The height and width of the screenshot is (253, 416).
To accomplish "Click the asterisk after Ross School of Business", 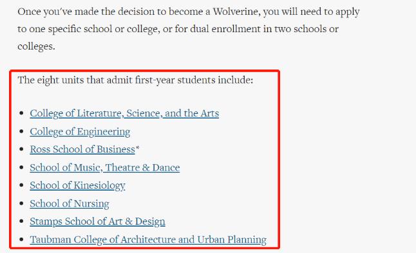I will point(137,147).
